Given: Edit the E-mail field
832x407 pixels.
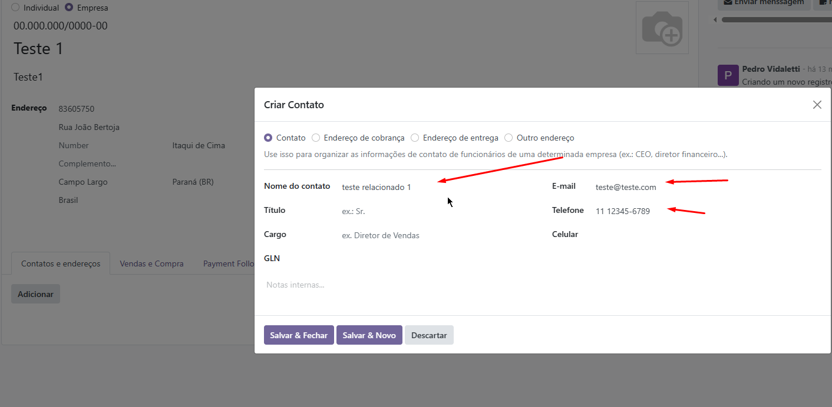Looking at the screenshot, I should 707,187.
